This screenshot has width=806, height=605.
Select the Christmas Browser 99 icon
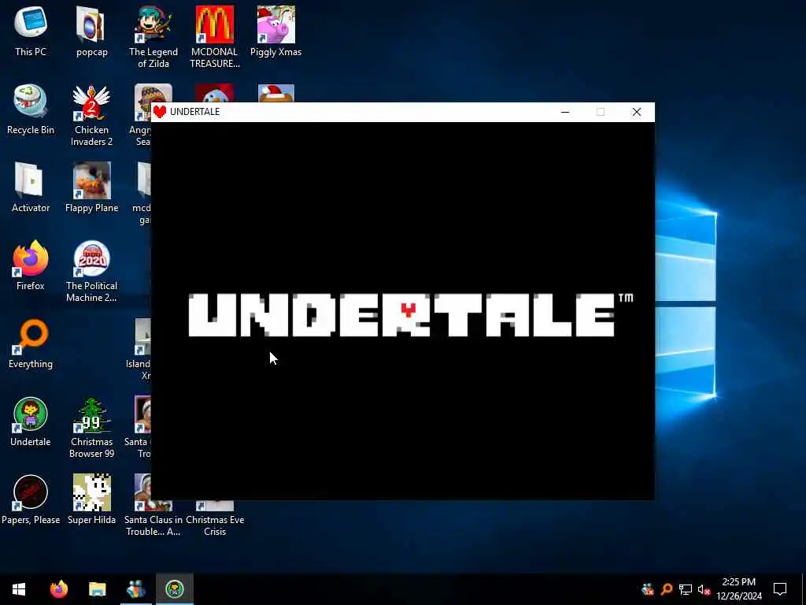[91, 428]
